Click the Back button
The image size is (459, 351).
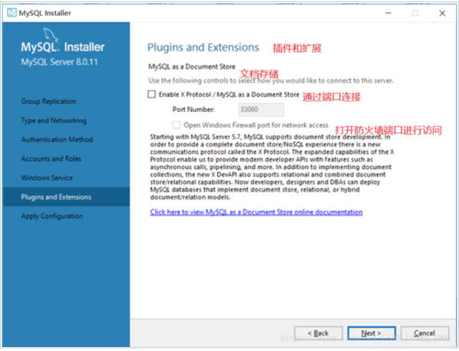318,333
